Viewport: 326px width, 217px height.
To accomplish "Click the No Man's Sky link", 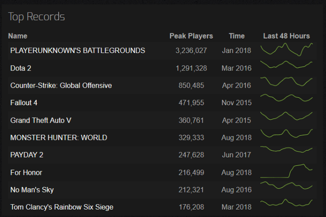I will pos(32,190).
